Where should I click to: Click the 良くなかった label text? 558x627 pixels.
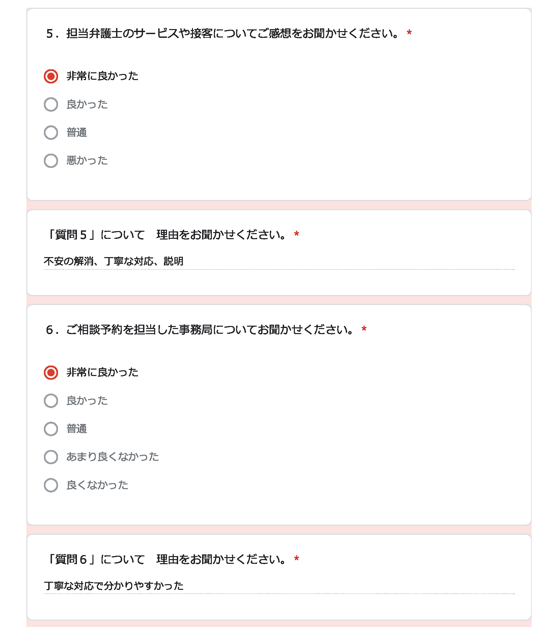coord(97,485)
